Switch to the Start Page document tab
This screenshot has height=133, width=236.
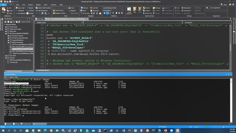click(39, 19)
